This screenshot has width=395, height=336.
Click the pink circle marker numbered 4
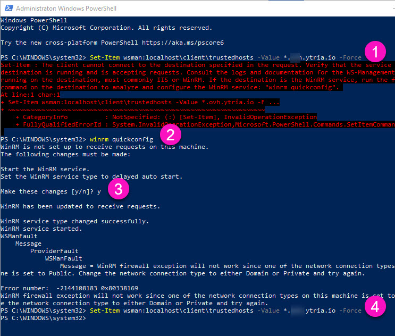pyautogui.click(x=377, y=306)
